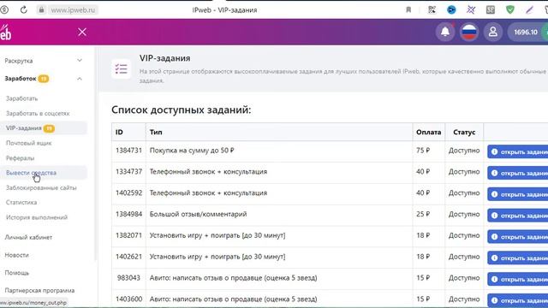Open task 1402592 with открыть задание button
The height and width of the screenshot is (308, 548).
click(517, 194)
